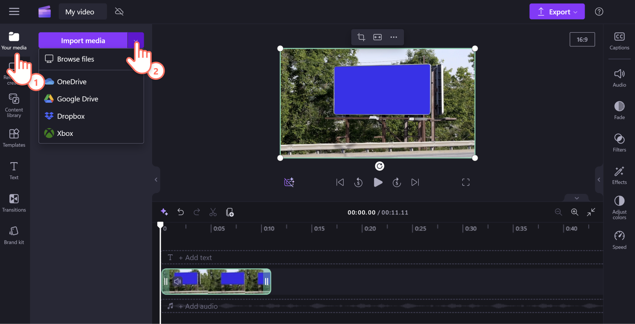The height and width of the screenshot is (324, 635).
Task: Open the Brand kit tab
Action: click(14, 236)
